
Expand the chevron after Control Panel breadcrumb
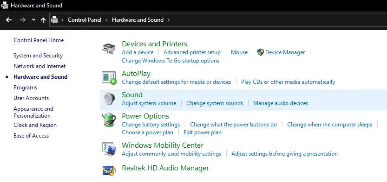(107, 20)
